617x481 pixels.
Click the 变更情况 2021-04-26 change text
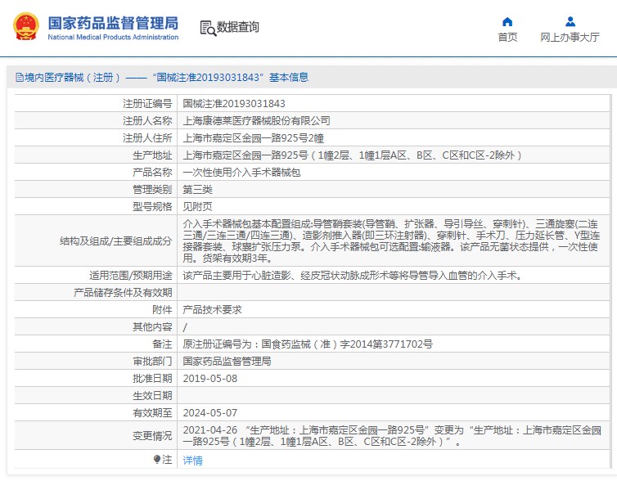tap(392, 436)
